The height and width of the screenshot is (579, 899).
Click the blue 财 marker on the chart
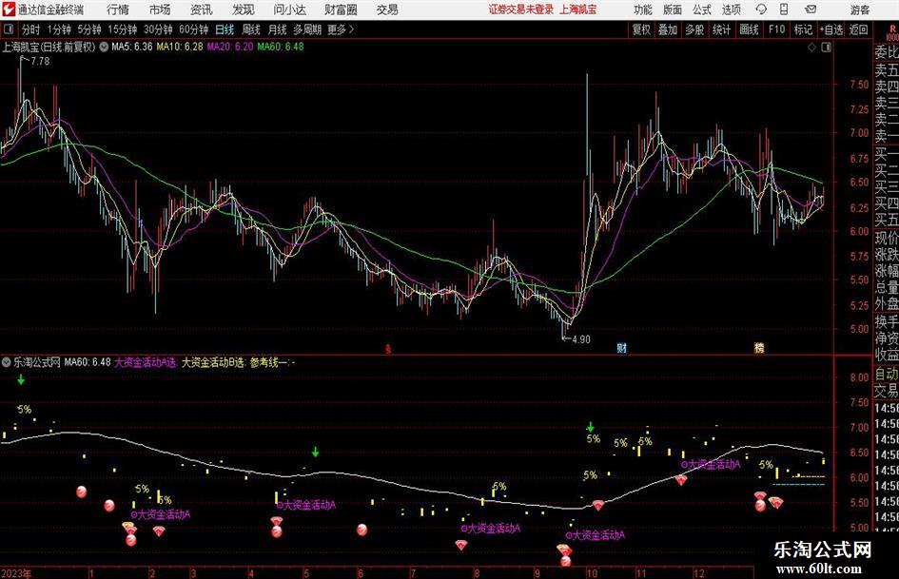[x=621, y=347]
